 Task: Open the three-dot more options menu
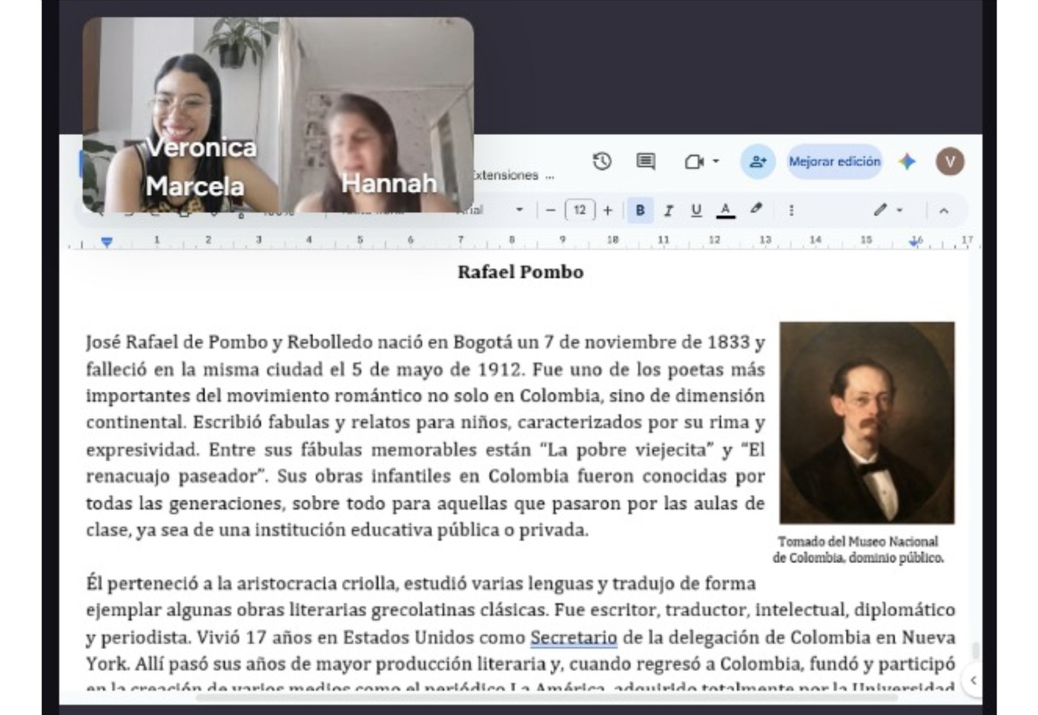tap(791, 210)
